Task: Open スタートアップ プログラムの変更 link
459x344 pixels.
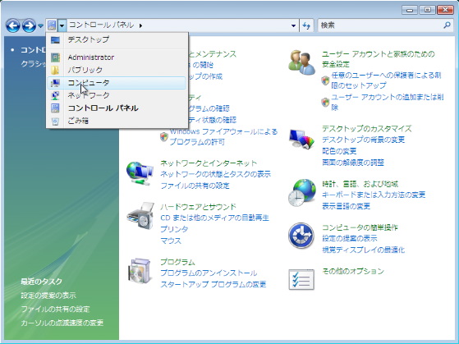Action: (x=213, y=284)
